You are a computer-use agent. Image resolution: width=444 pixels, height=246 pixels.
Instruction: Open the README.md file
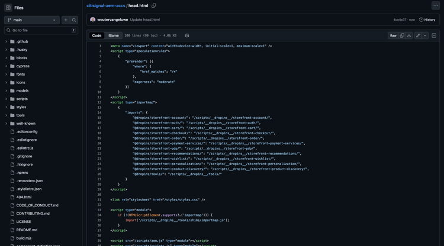pos(27,230)
